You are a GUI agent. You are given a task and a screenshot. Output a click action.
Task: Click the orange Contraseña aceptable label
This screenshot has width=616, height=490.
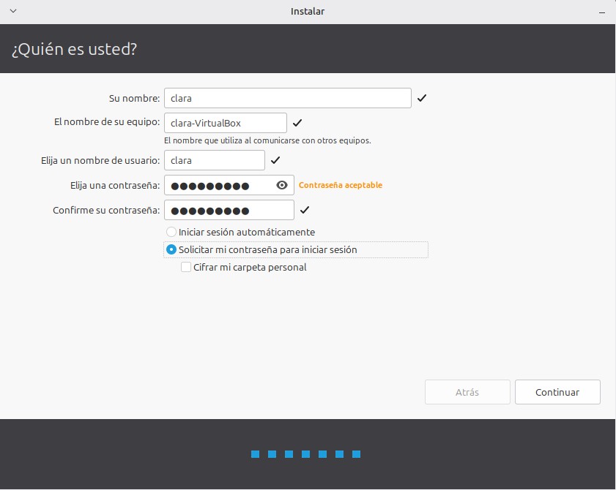(x=341, y=186)
